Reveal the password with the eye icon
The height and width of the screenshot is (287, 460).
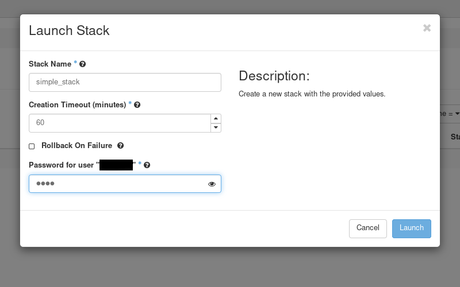point(212,184)
